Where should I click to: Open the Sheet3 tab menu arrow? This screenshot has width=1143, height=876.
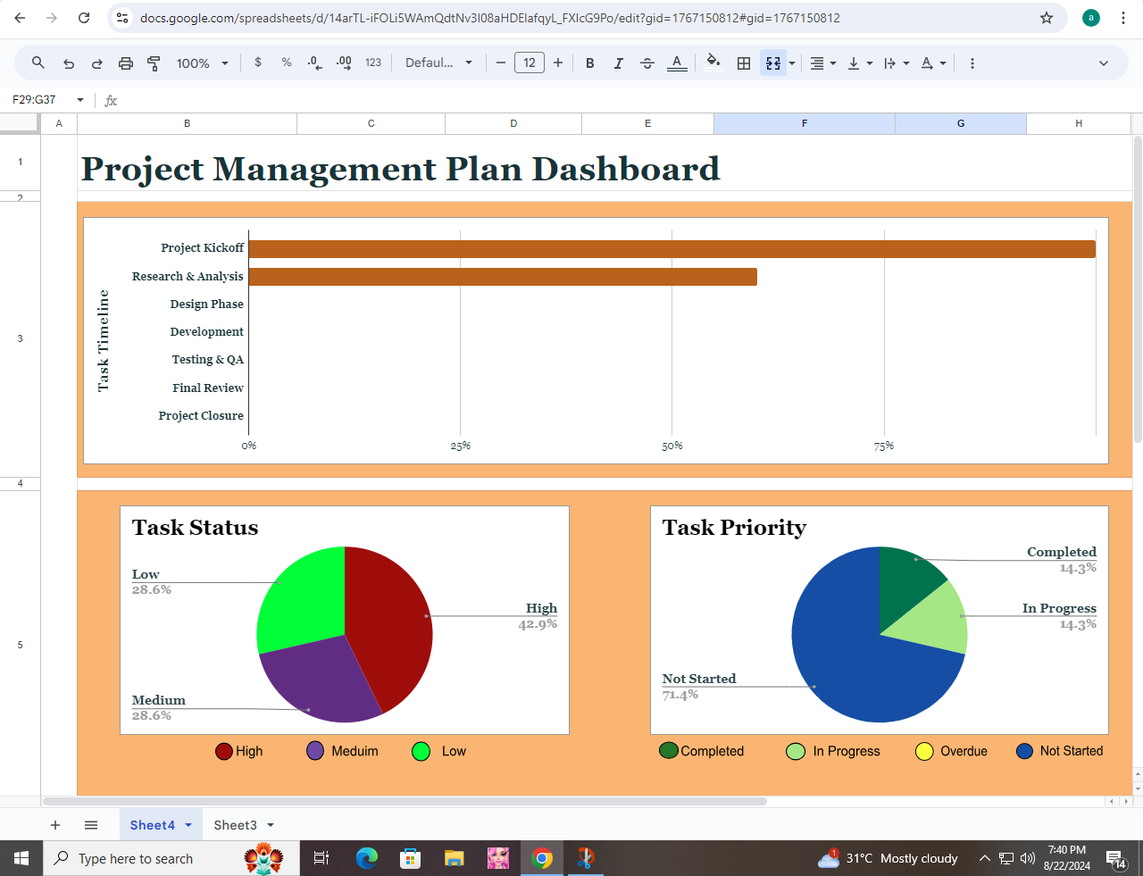click(x=271, y=825)
